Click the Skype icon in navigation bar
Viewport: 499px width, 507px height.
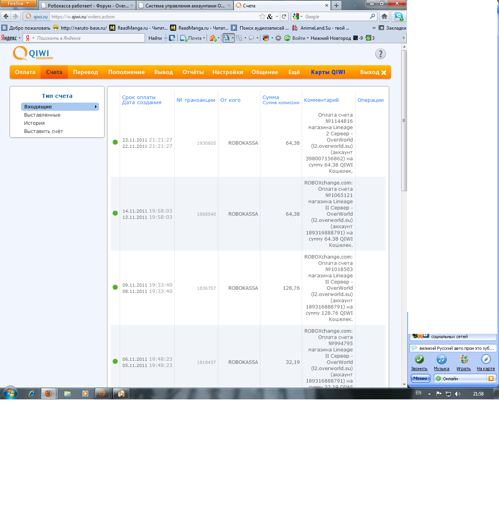tap(398, 16)
